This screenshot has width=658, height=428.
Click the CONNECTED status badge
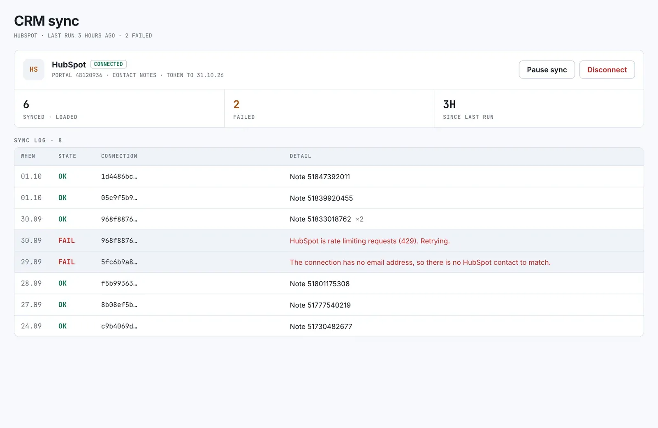click(109, 64)
